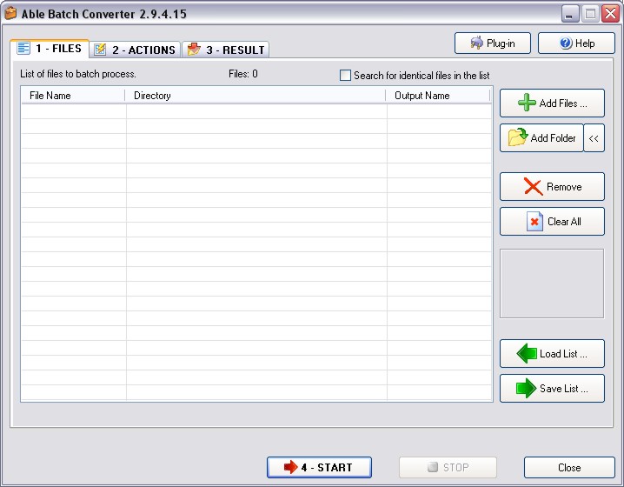Click the Remove button
Viewport: 624px width, 487px height.
(x=552, y=186)
